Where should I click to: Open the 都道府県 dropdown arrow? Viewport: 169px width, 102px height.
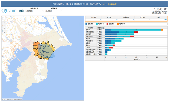(x=62, y=11)
